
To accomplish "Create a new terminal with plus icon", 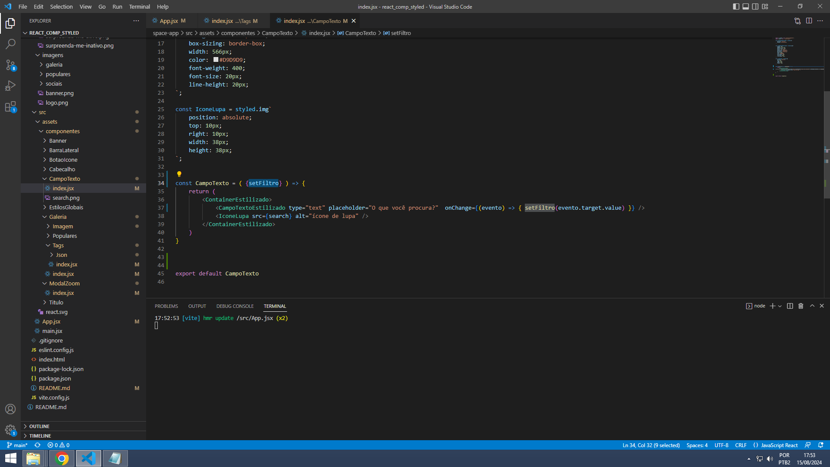I will [x=773, y=306].
